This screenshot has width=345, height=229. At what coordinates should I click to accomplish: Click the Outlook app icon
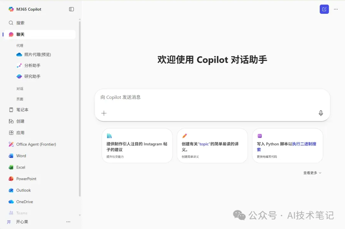pyautogui.click(x=11, y=190)
